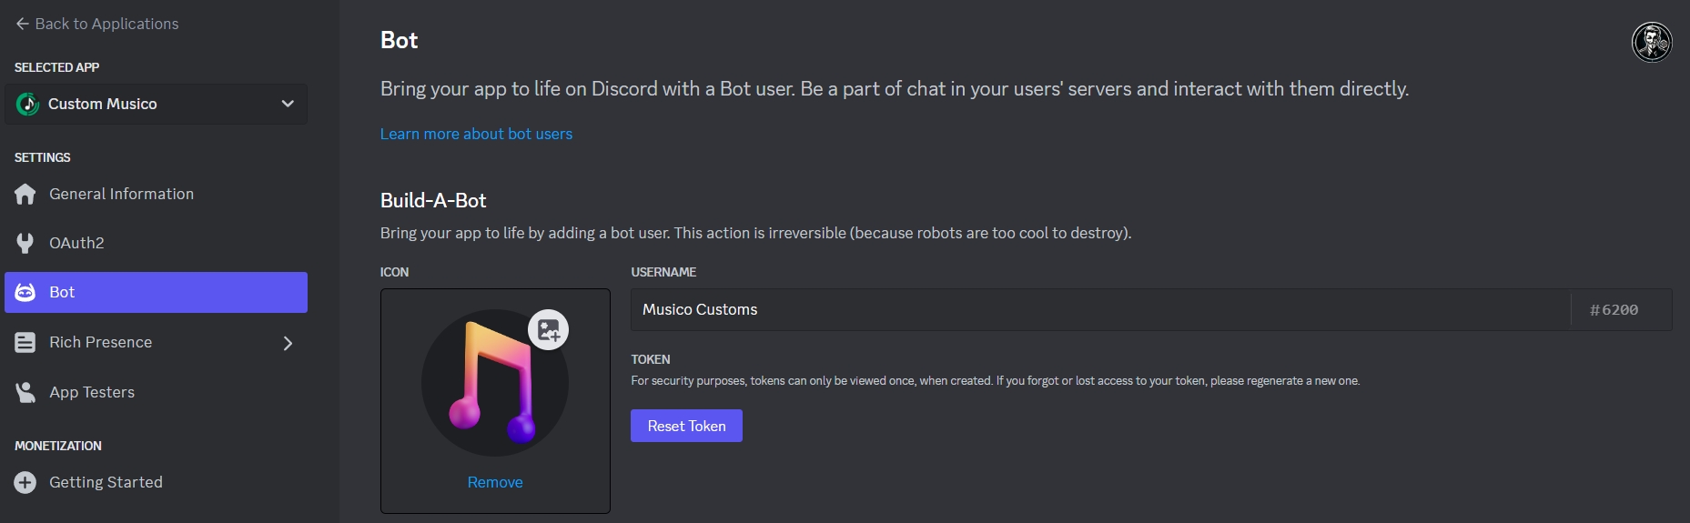Screen dimensions: 1690x523
Task: Go to the OAuth2 settings page
Action: [76, 243]
